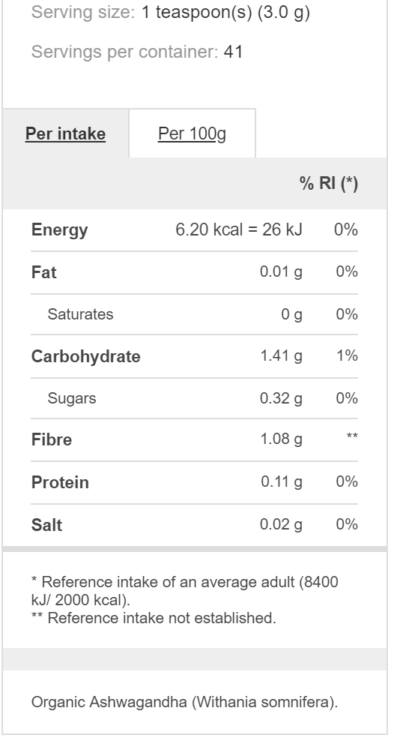The image size is (394, 741).
Task: Click the Reference intake of average adult footnote
Action: [184, 591]
